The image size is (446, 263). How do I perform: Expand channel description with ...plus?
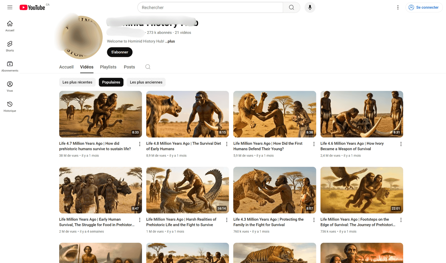(170, 41)
